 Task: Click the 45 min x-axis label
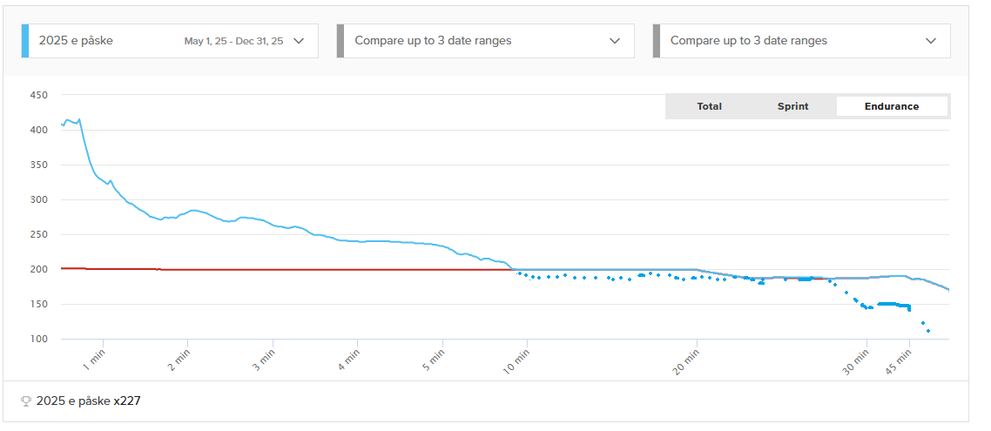tap(900, 360)
